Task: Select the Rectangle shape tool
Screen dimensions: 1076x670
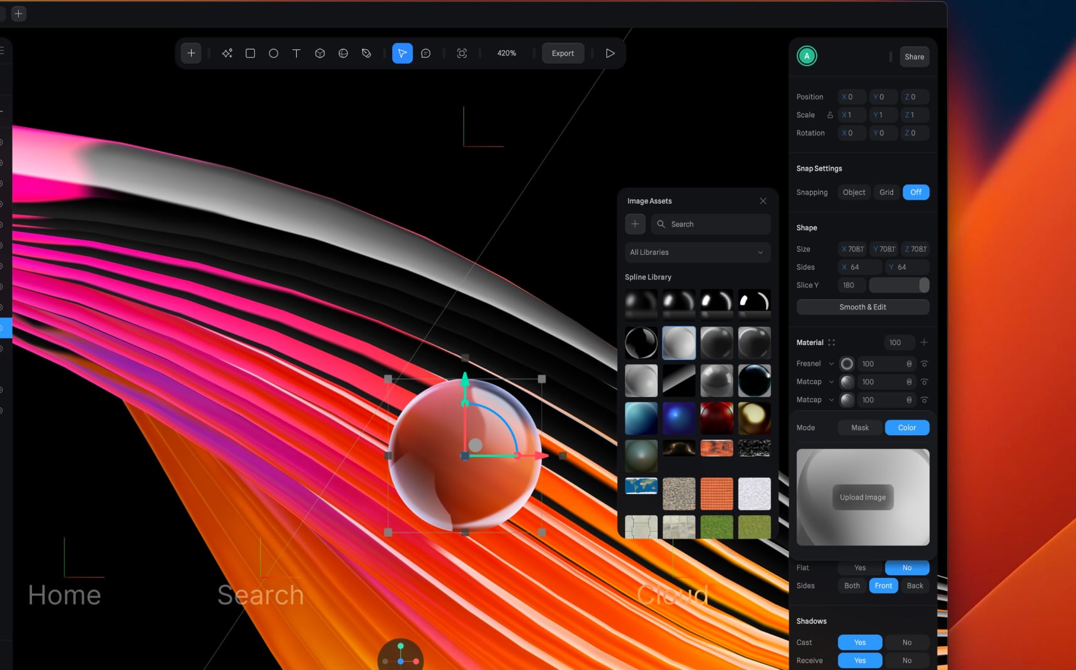Action: (x=250, y=53)
